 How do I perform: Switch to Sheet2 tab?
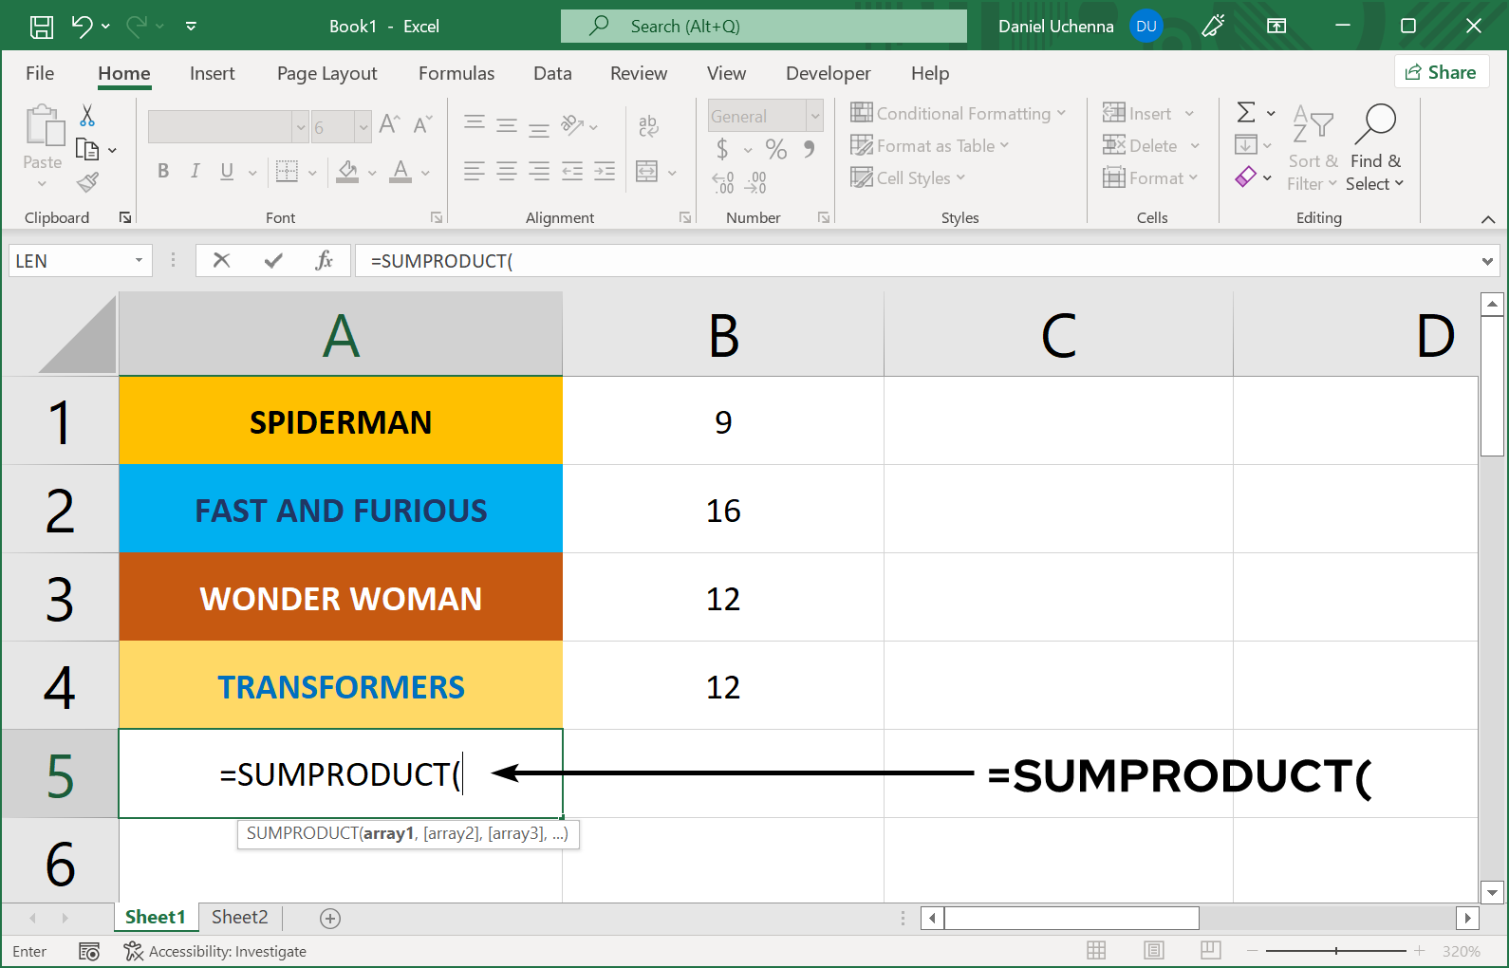coord(239,917)
